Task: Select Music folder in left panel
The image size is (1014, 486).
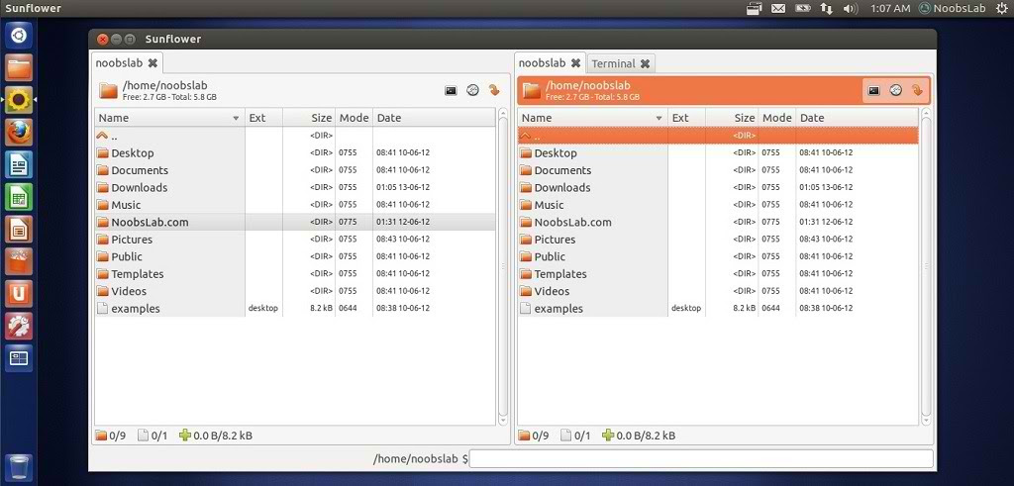Action: 295,205
